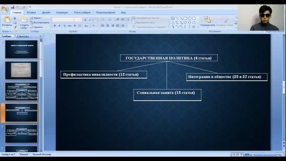
Task: Toggle bold (Ж) formatting
Action: coord(55,26)
